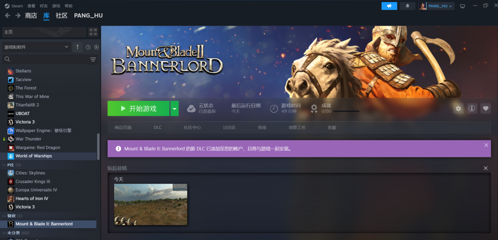Expand launch options arrow next to 开始游戏

[x=174, y=108]
